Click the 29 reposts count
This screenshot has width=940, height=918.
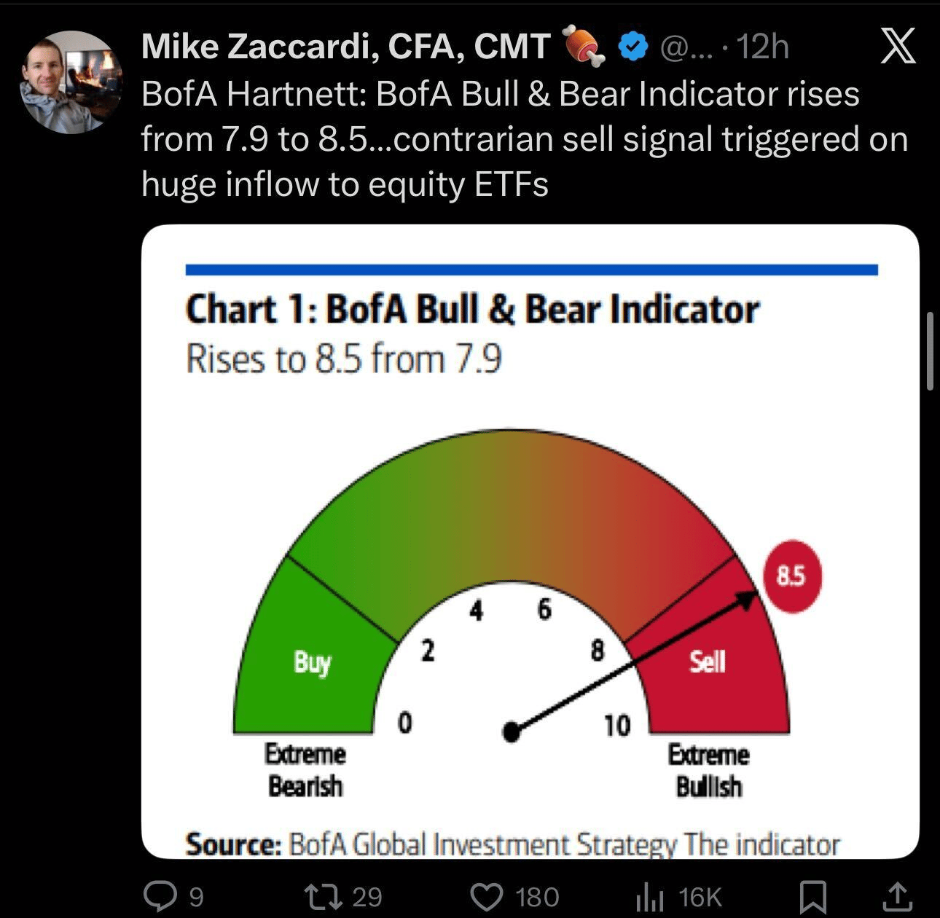point(367,897)
